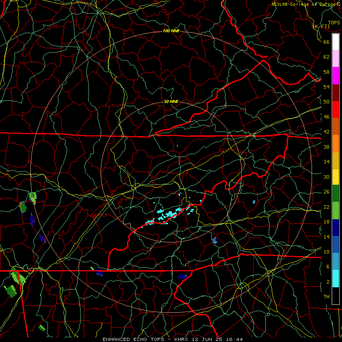Viewport: 342px width, 342px height.
Task: Click the legend value '62'
Action: pos(326,57)
